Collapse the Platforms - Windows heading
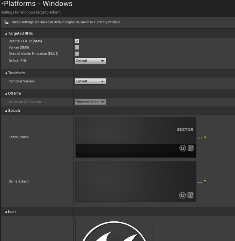Screen dimensions: 235x241 coord(2,3)
